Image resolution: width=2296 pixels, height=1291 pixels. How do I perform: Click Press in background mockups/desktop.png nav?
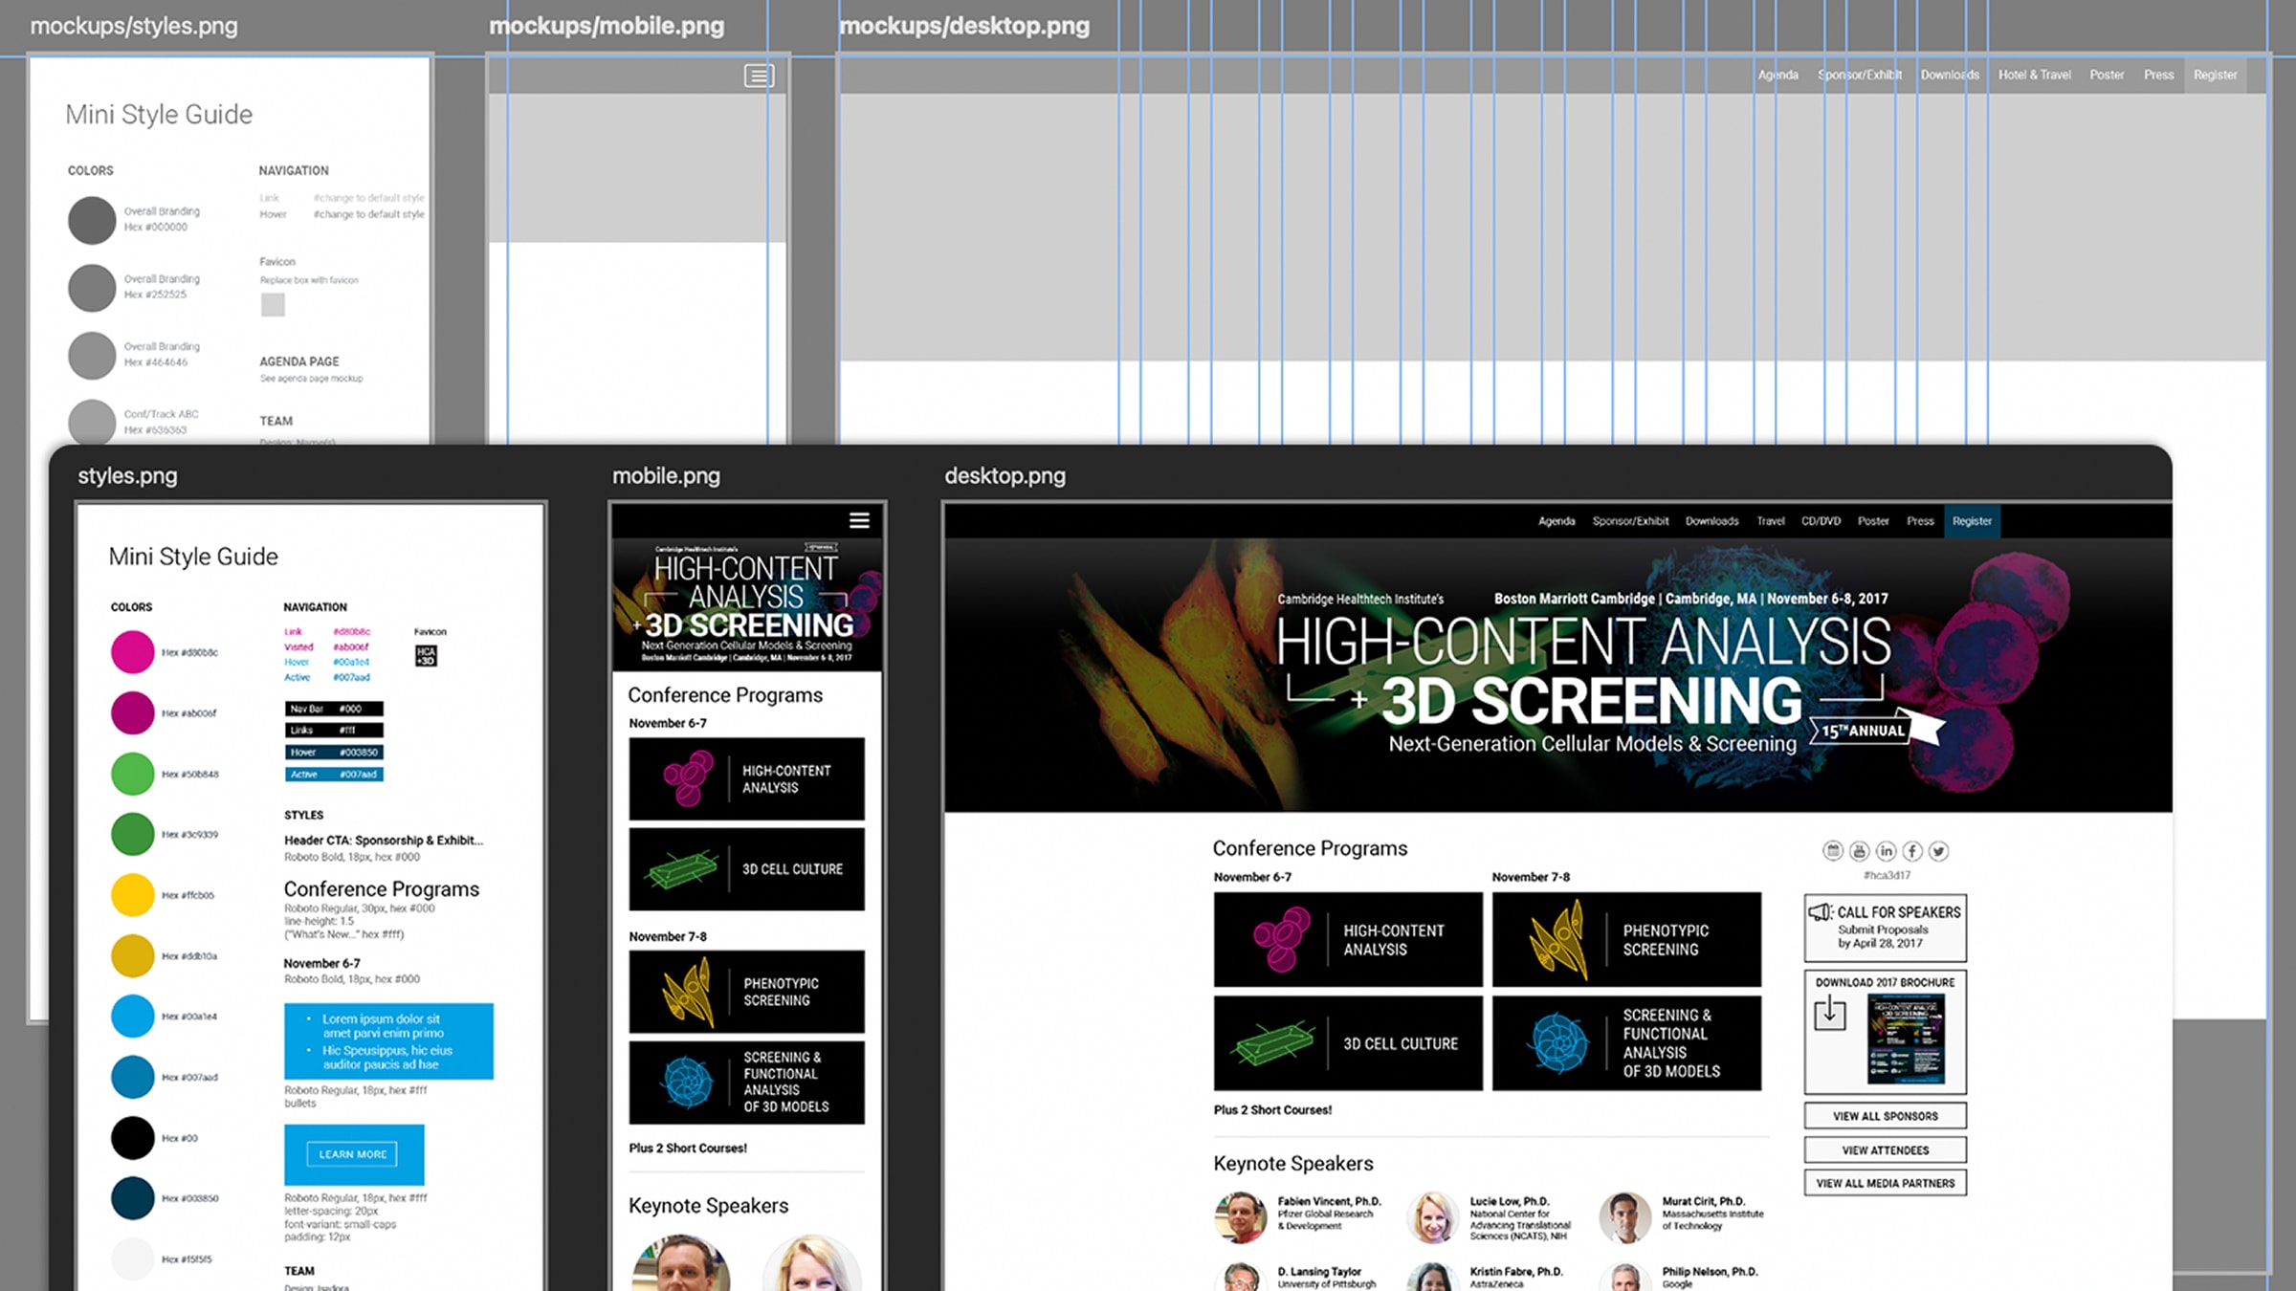(2158, 75)
